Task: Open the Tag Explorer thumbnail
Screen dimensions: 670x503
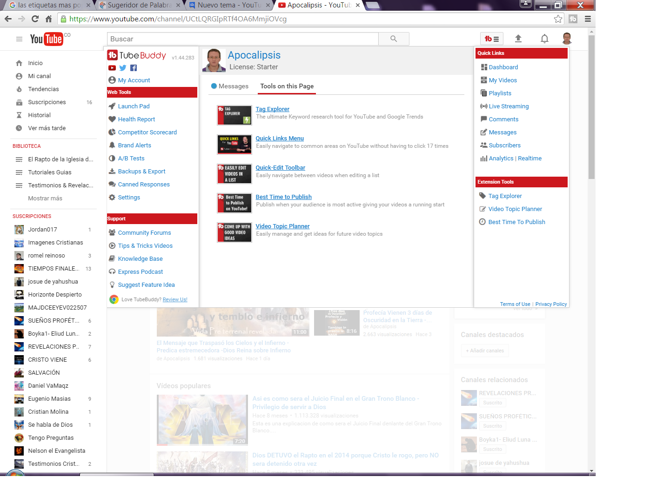Action: [234, 115]
